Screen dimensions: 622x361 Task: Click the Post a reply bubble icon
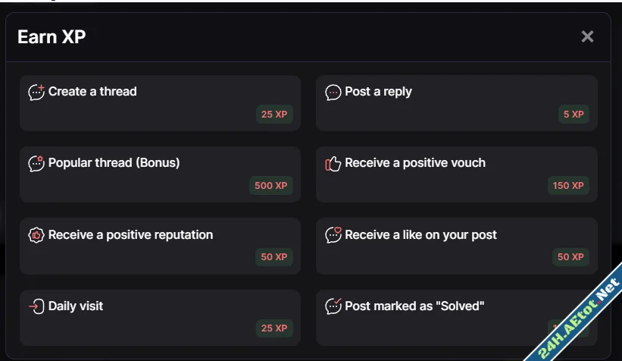pyautogui.click(x=333, y=93)
